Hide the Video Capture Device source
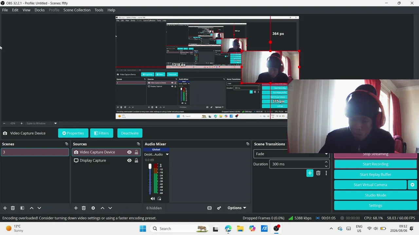The width and height of the screenshot is (419, 235). [x=129, y=152]
